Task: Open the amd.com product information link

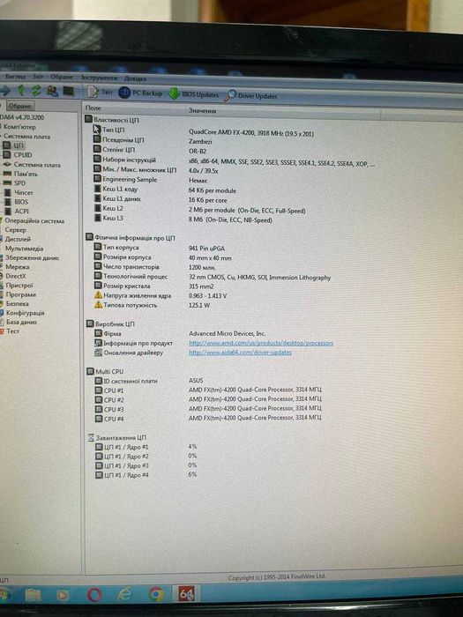Action: 261,343
